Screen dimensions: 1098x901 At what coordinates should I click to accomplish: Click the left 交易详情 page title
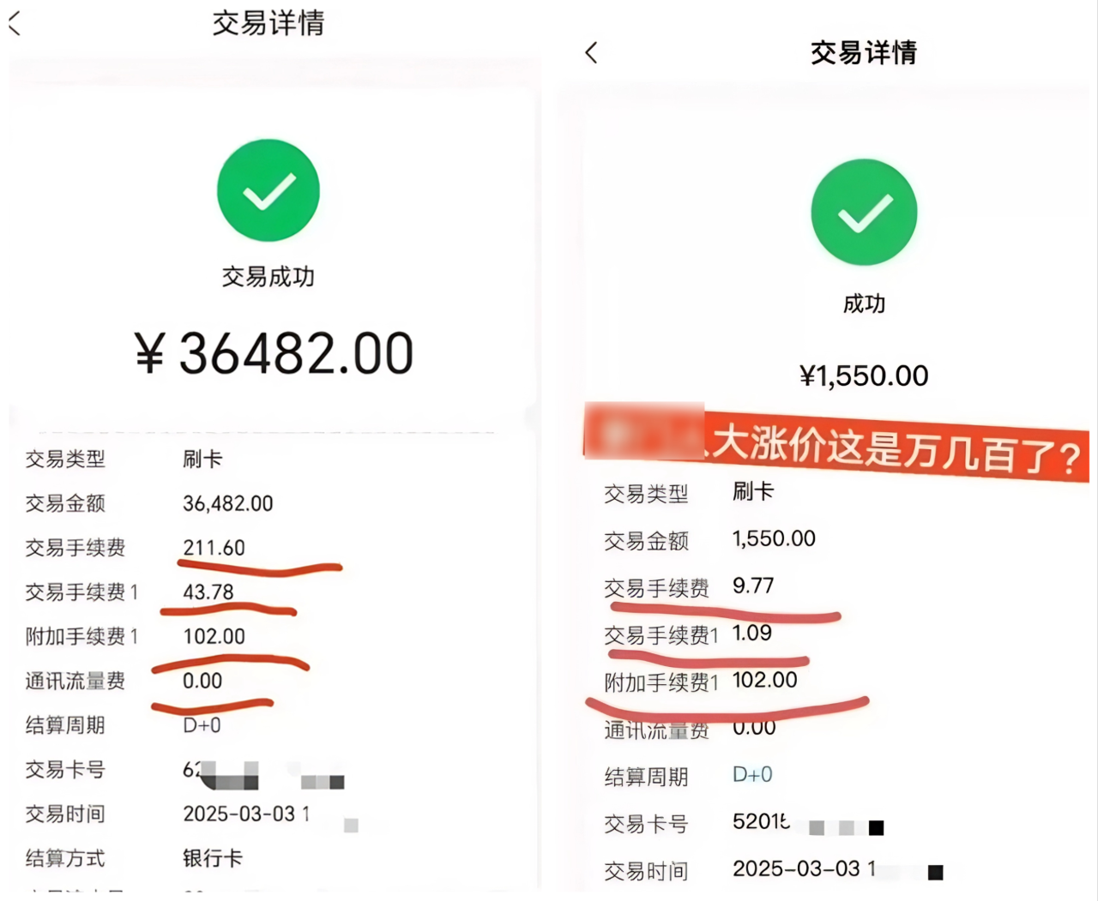tap(268, 23)
